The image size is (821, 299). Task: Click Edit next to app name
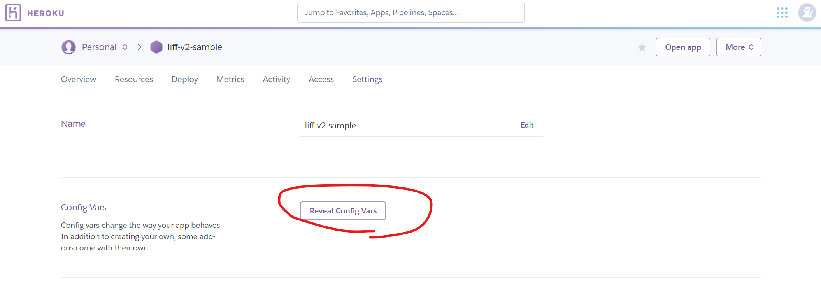527,125
